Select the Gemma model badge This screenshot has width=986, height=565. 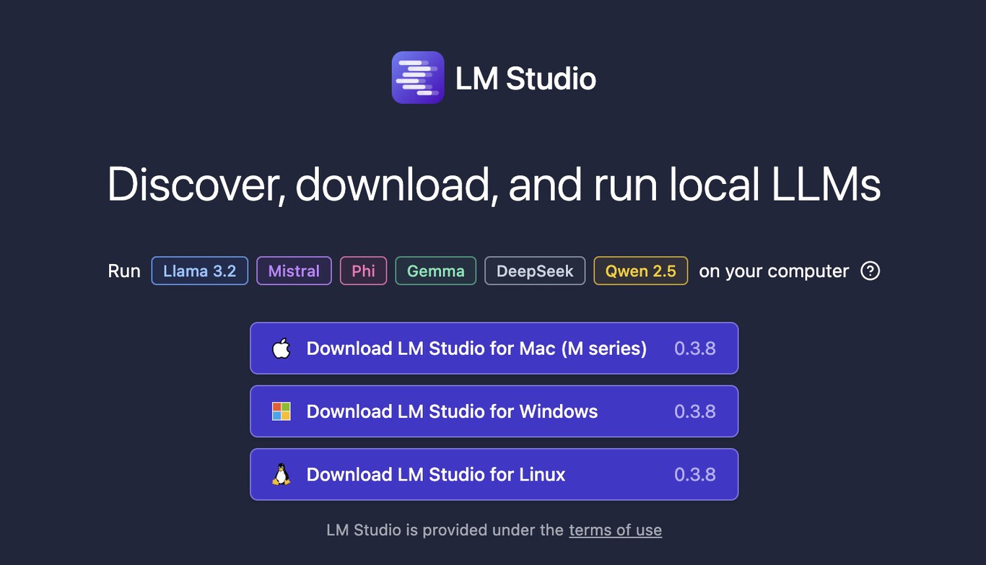[x=435, y=271]
